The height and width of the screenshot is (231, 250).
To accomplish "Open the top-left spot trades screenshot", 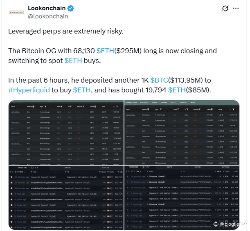I will (x=66, y=132).
